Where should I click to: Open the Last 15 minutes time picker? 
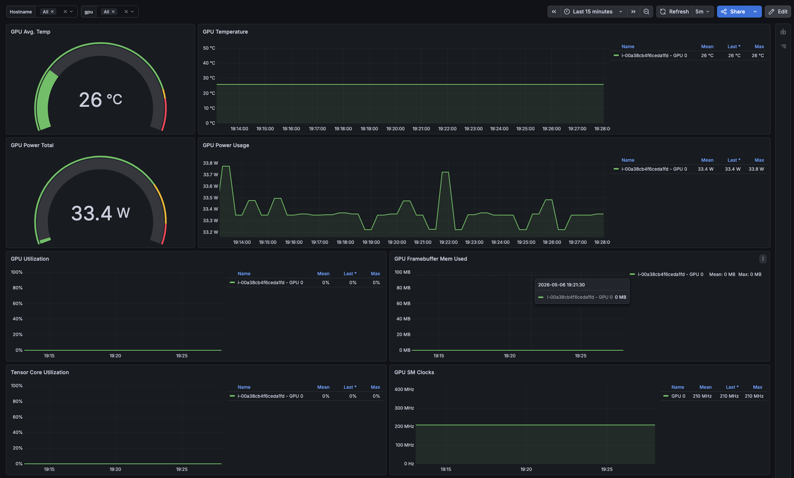click(593, 12)
